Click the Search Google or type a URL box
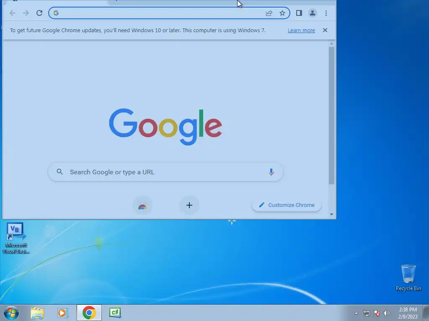 click(165, 172)
